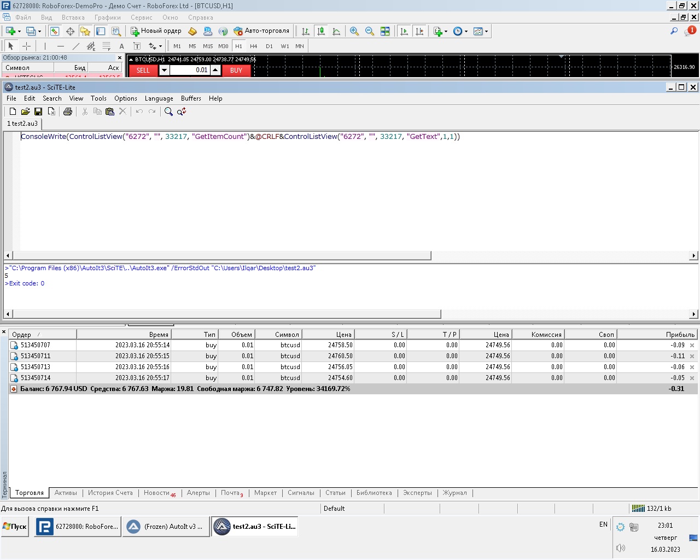The width and height of the screenshot is (700, 560).
Task: Switch to История Счета tab
Action: point(110,493)
